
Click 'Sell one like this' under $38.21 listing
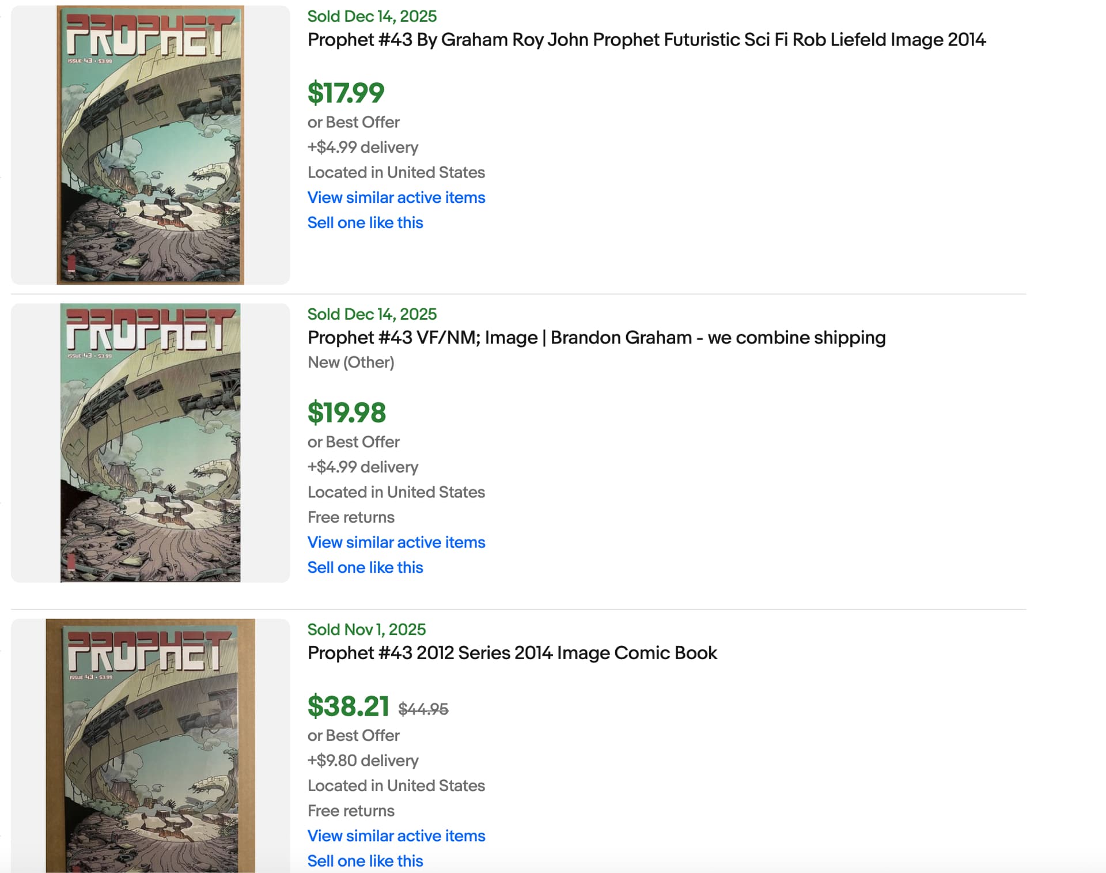[x=365, y=861]
